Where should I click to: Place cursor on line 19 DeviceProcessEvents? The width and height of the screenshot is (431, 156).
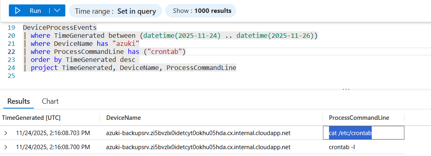point(60,27)
